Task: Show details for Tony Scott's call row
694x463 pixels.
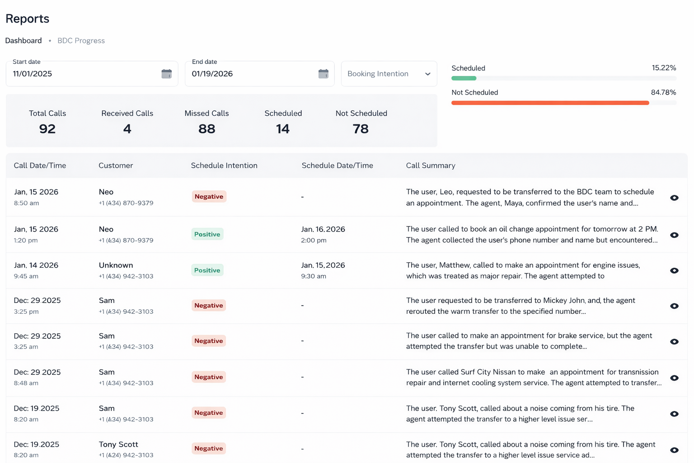Action: click(674, 450)
